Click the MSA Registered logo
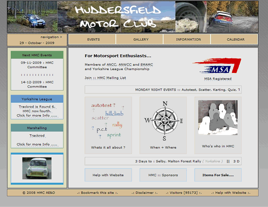The width and height of the screenshot is (268, 207). [x=217, y=67]
